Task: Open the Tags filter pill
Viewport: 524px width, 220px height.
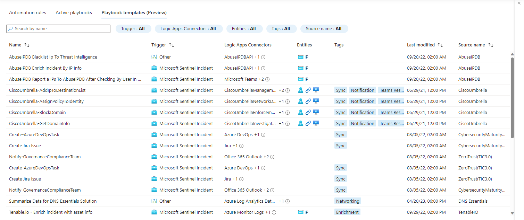Action: click(281, 29)
